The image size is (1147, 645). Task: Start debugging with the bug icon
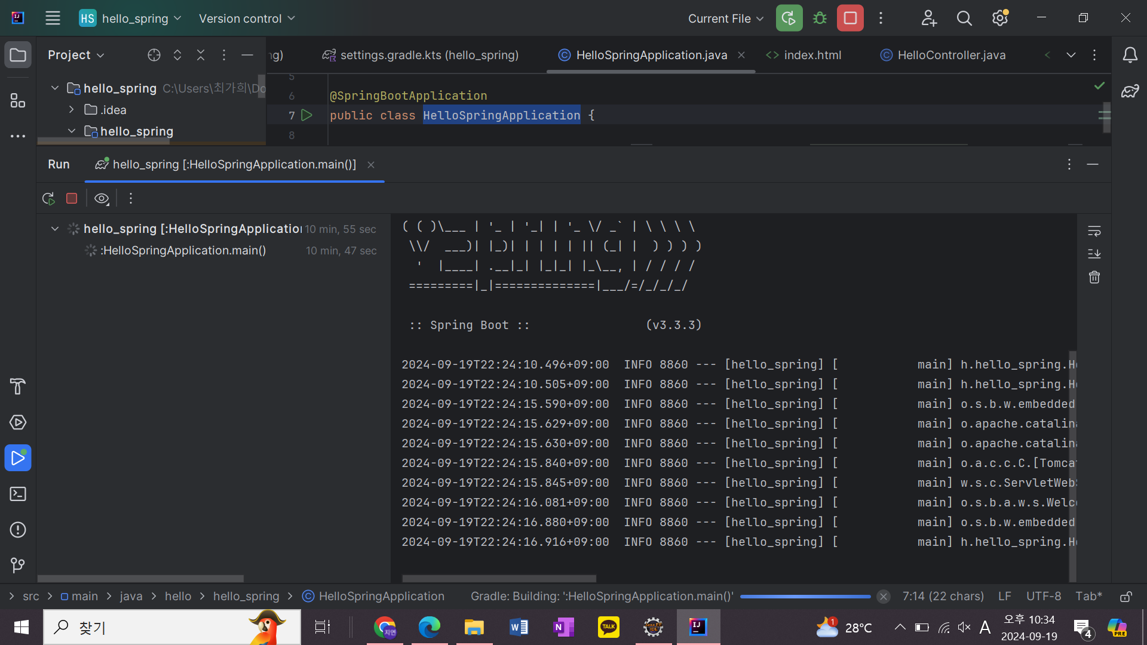tap(820, 18)
